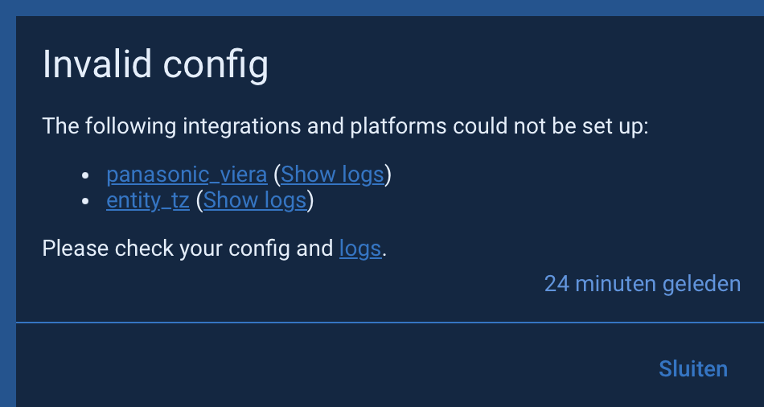
Task: Click the empty dialog area right of the entity_tz row
Action: pos(523,200)
